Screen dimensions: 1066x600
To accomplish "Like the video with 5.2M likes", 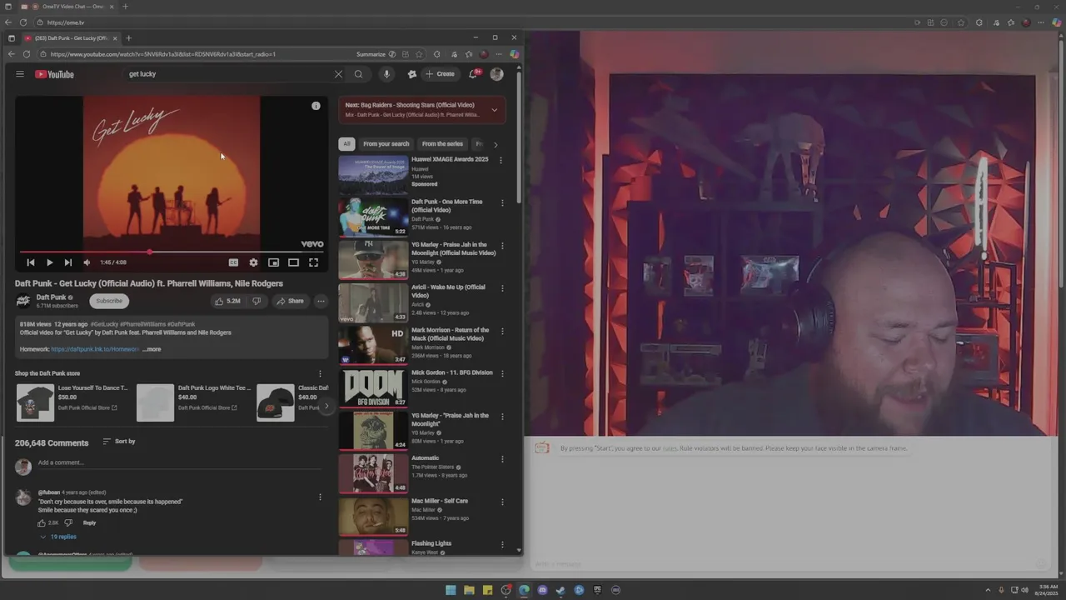I will (227, 301).
